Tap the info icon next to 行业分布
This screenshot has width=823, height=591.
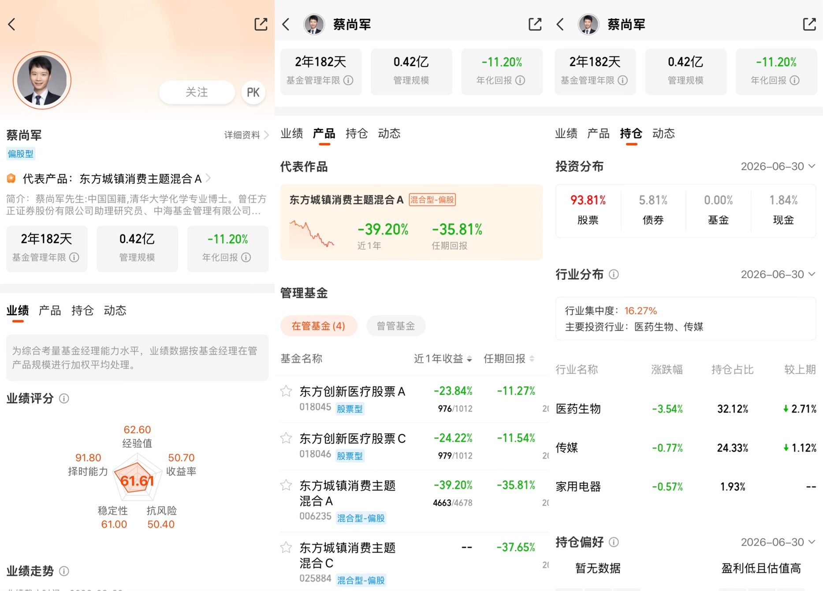tap(614, 275)
